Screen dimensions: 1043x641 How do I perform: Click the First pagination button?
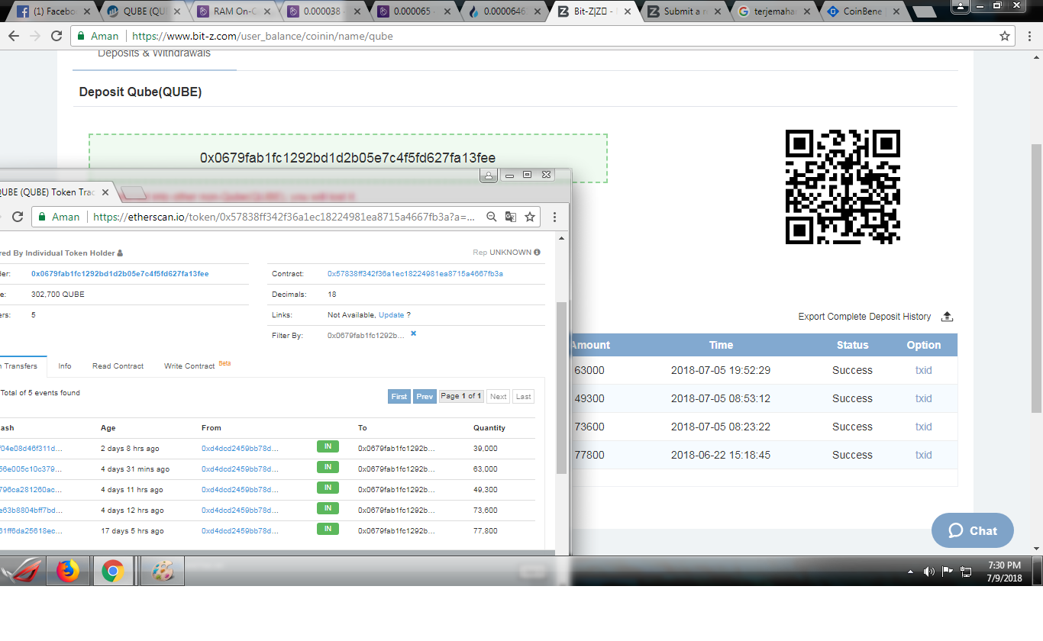pyautogui.click(x=399, y=396)
